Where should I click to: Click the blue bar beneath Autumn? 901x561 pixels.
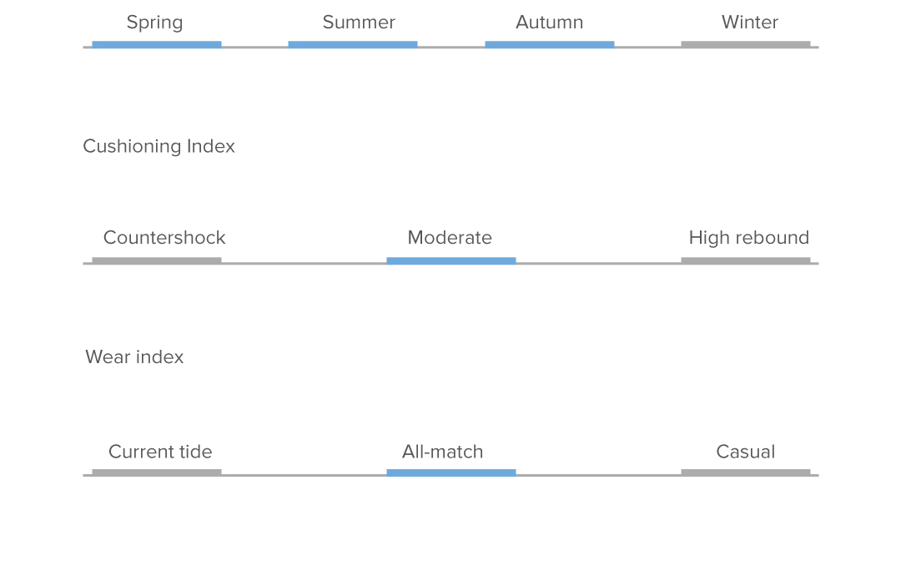[x=549, y=44]
